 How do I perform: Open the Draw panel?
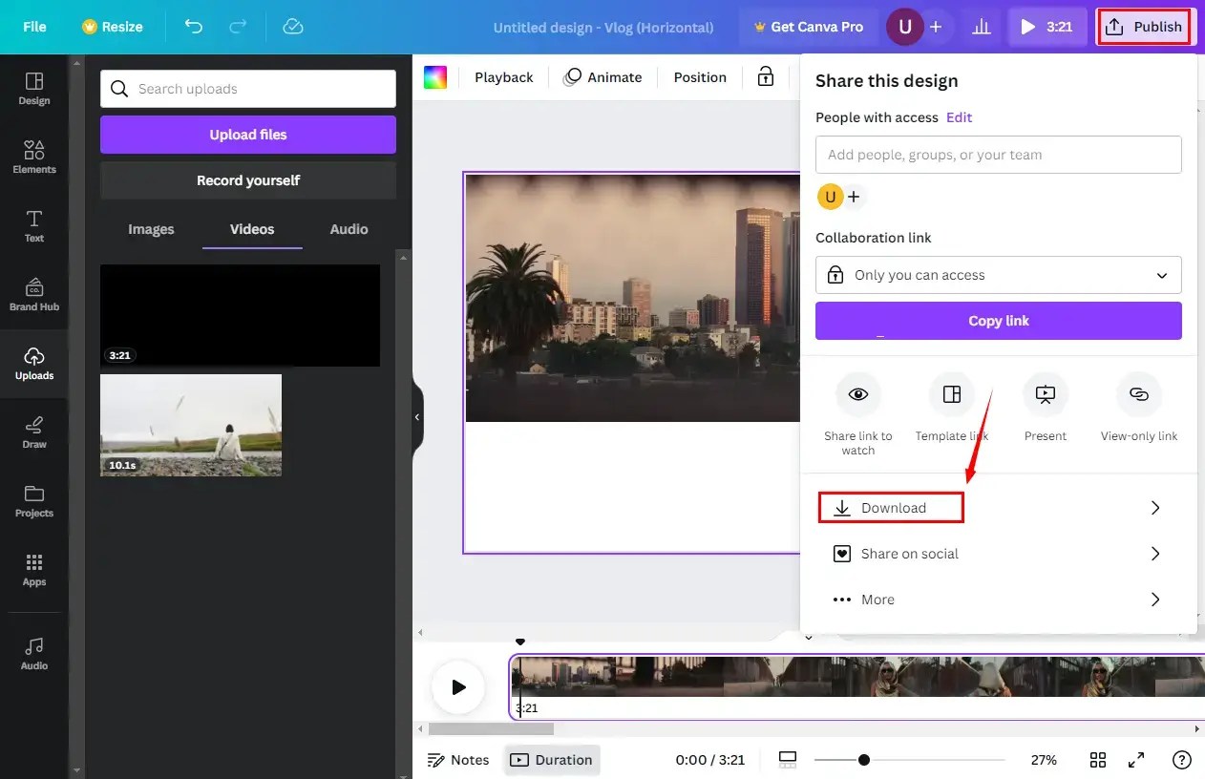[34, 432]
